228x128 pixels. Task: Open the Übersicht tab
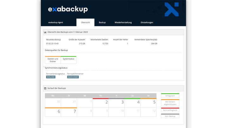(85, 22)
